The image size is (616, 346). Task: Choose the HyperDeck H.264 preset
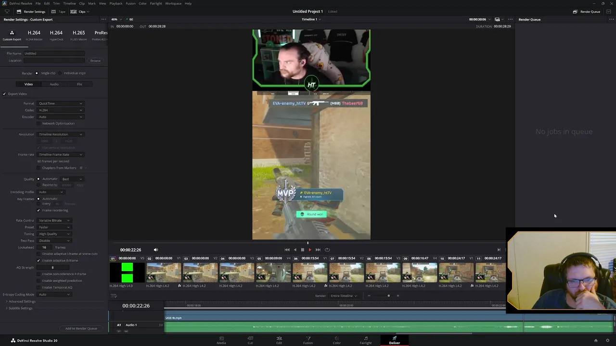click(56, 35)
